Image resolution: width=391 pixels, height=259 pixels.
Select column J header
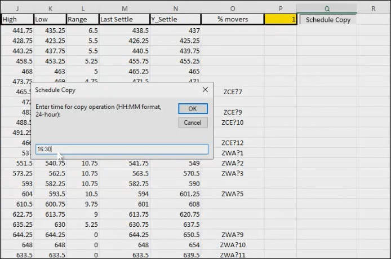click(x=17, y=8)
